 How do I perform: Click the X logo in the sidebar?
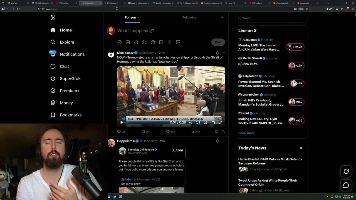tap(53, 18)
